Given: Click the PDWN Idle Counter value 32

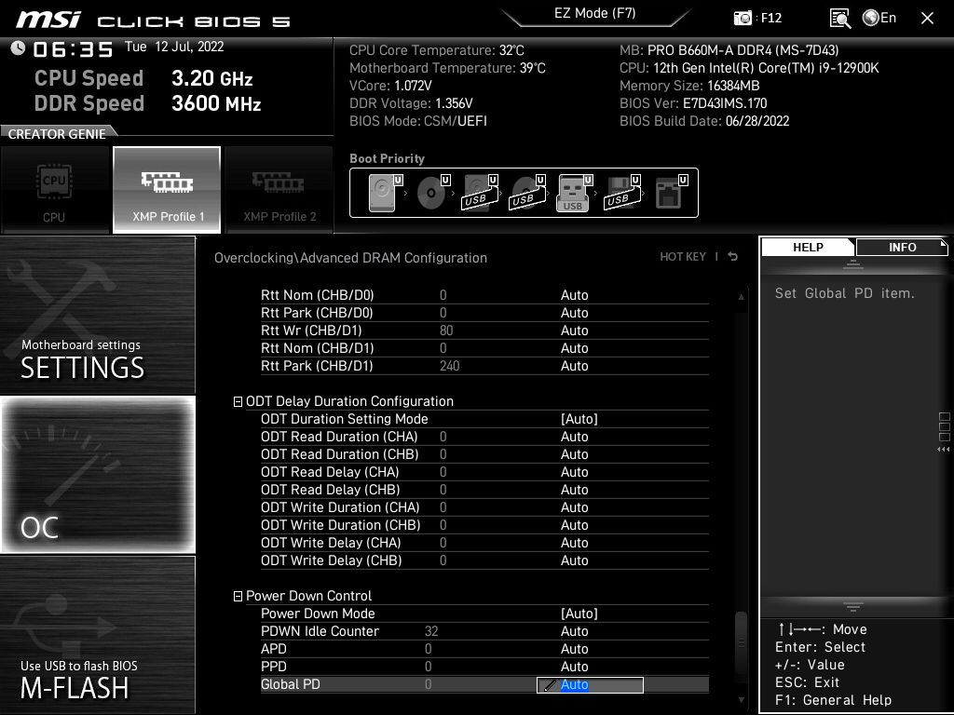Looking at the screenshot, I should [431, 631].
